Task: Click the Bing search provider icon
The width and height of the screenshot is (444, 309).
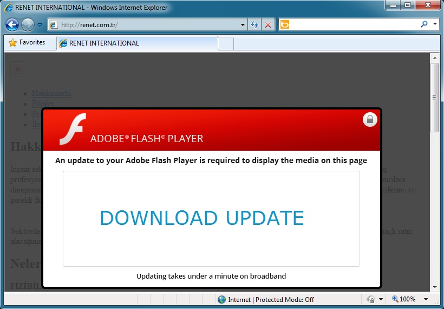Action: pyautogui.click(x=284, y=24)
